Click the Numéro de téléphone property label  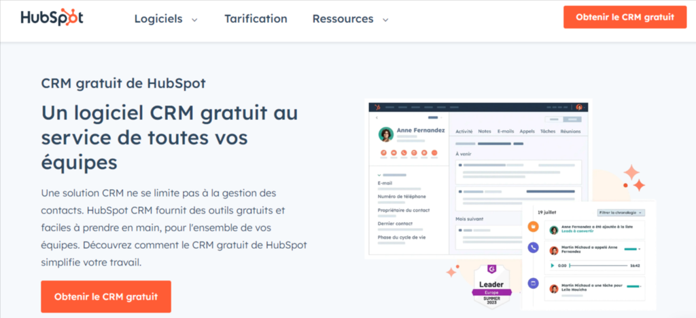coord(402,196)
